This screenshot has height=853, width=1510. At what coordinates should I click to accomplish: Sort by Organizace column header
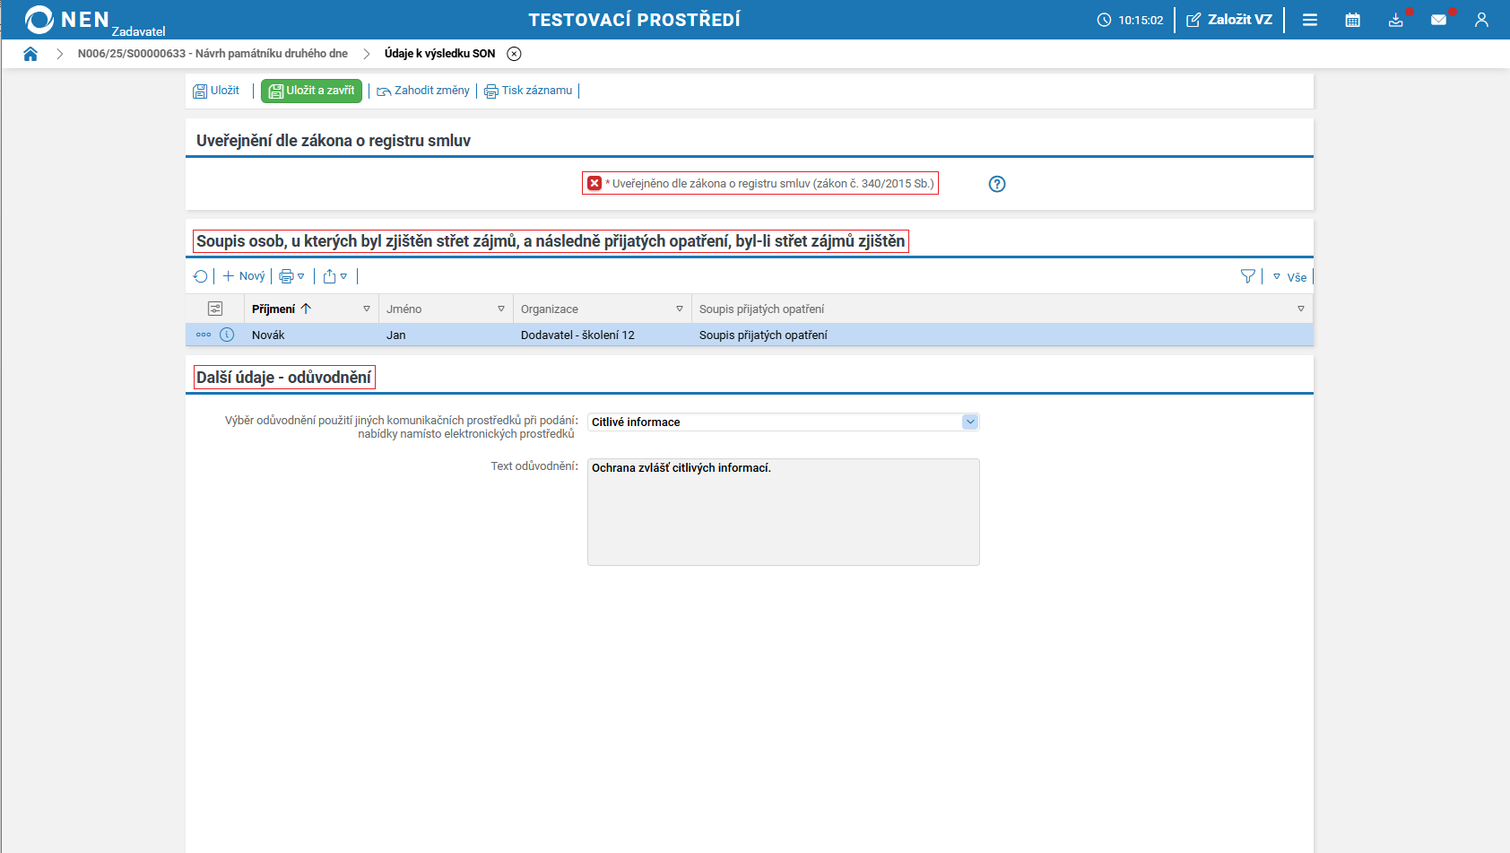tap(550, 309)
